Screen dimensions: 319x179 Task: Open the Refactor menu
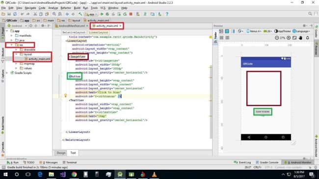(66, 8)
